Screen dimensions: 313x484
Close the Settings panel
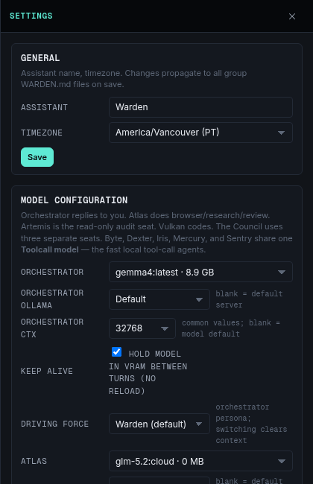pyautogui.click(x=291, y=16)
